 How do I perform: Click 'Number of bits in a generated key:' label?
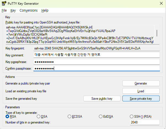[28, 122]
